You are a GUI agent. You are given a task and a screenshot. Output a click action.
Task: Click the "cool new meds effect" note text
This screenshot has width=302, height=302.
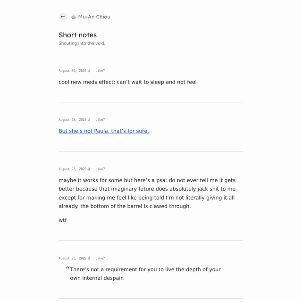[x=127, y=82]
